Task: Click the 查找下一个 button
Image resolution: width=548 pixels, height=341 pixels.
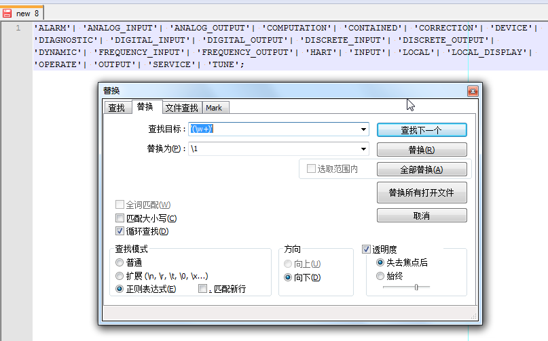Action: 422,130
